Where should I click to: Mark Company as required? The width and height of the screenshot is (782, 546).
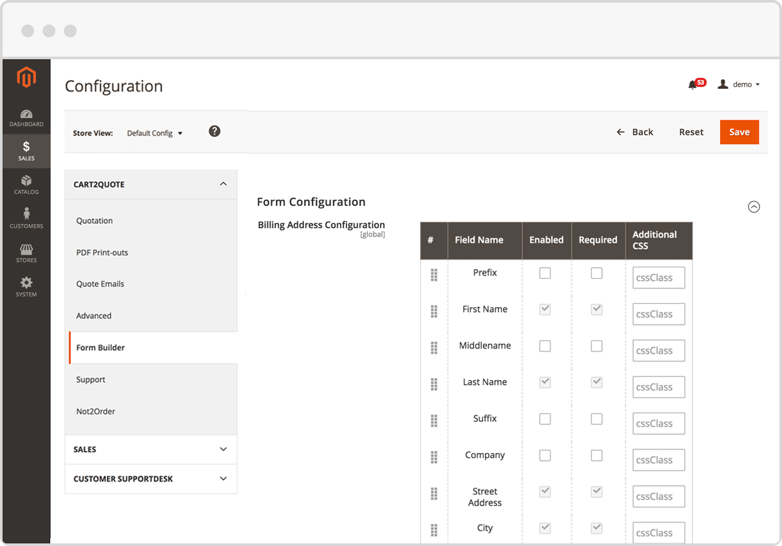[597, 455]
